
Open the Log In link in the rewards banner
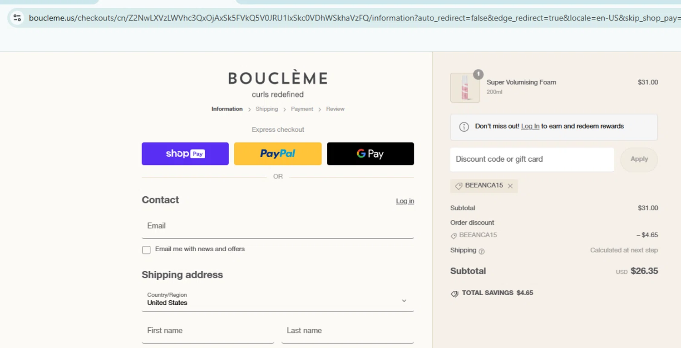pos(530,126)
